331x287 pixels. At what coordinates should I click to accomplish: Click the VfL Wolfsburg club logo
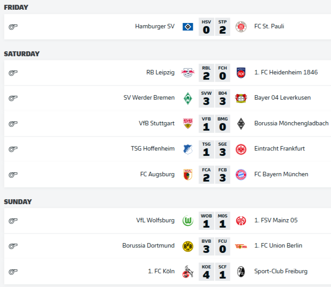(x=188, y=221)
